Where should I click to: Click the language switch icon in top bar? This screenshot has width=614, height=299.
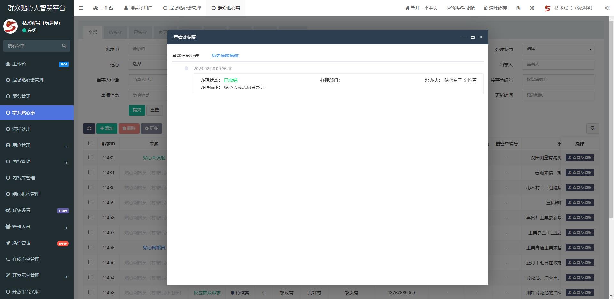tap(518, 8)
